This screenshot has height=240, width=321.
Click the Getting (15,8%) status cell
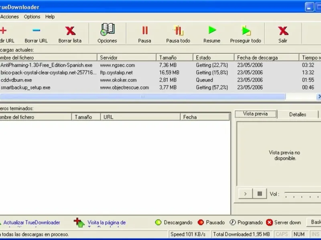[x=212, y=73]
